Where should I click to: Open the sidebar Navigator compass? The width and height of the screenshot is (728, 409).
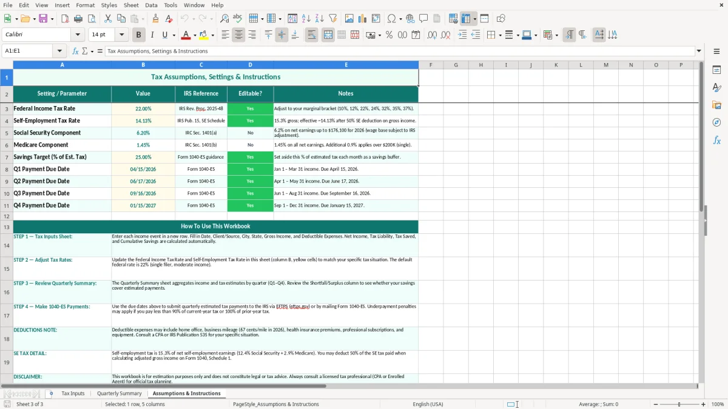(716, 122)
